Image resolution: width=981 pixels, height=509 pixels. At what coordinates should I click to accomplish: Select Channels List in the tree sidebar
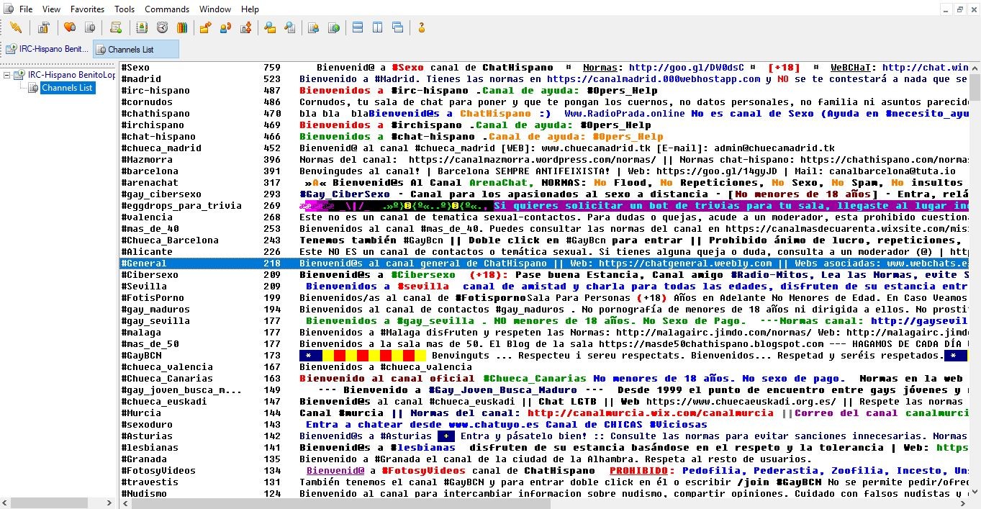pyautogui.click(x=67, y=88)
